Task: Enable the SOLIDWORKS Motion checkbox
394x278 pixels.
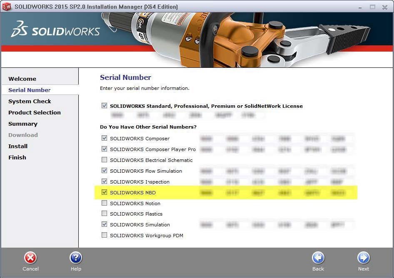Action: pos(104,203)
